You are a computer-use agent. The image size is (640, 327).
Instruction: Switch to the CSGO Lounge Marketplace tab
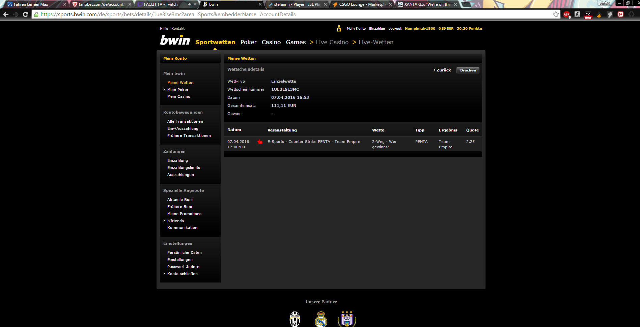pyautogui.click(x=362, y=4)
